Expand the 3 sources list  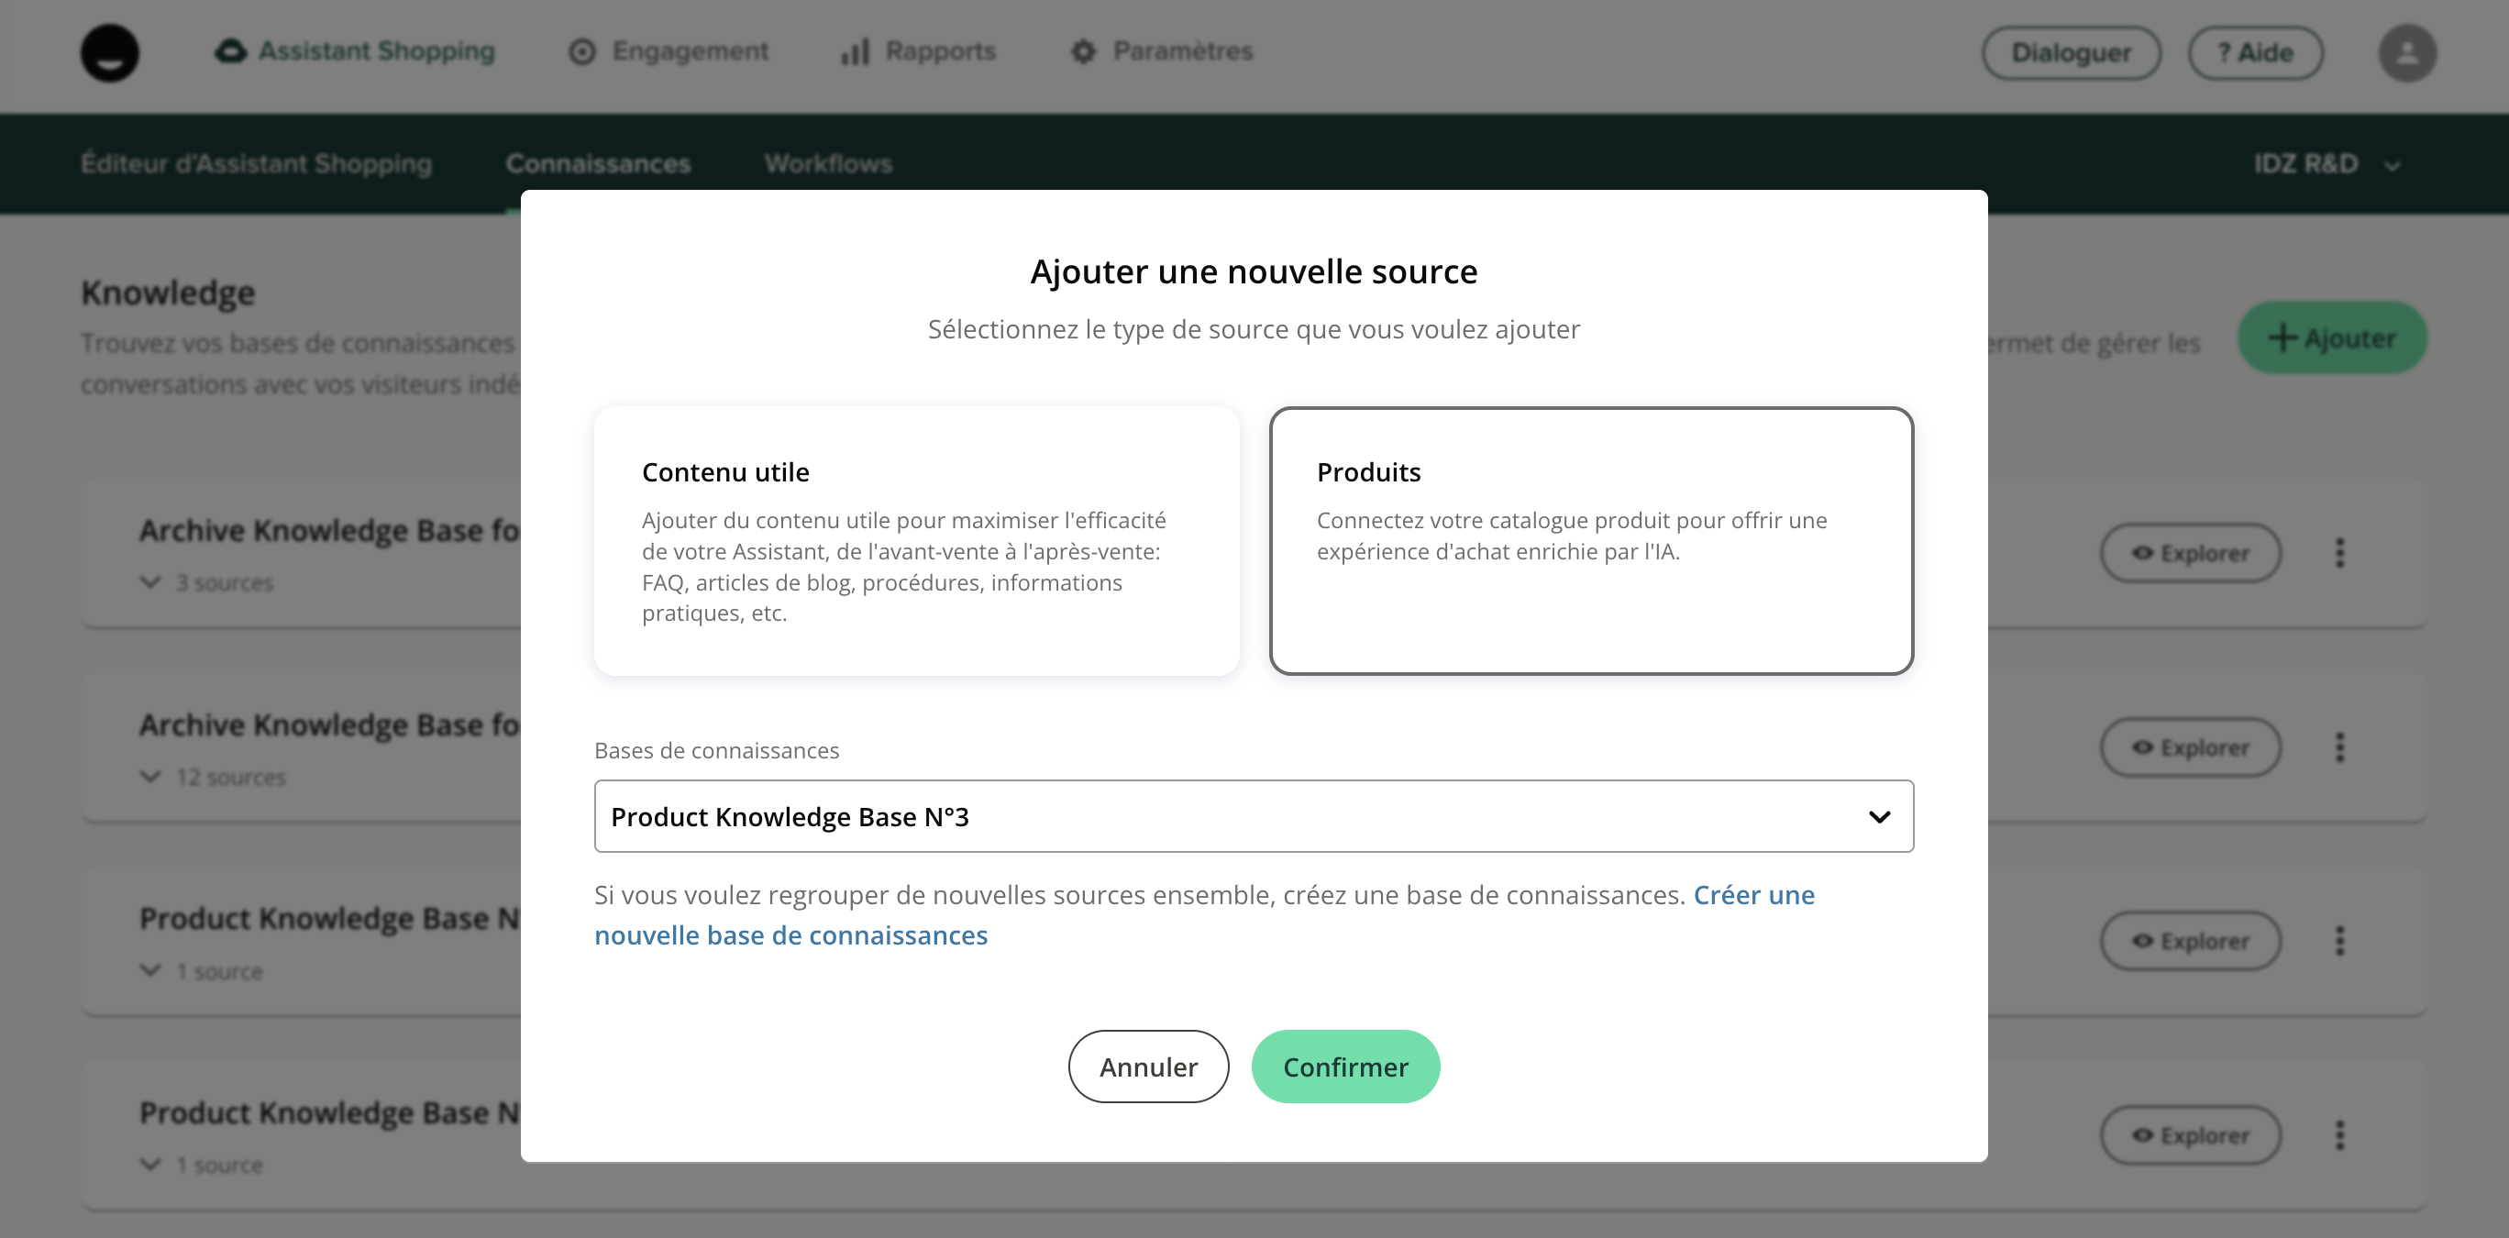pos(151,582)
